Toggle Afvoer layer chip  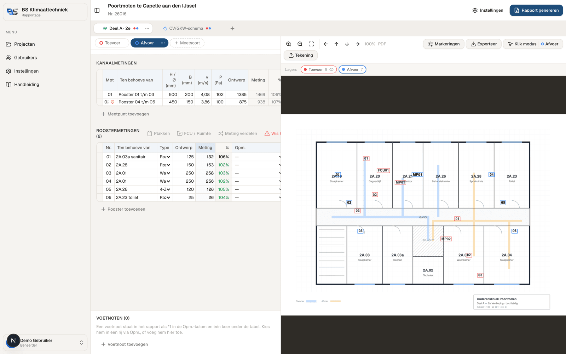pyautogui.click(x=352, y=69)
